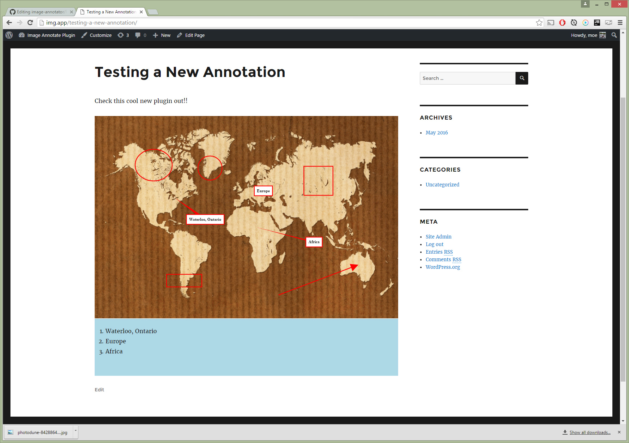The image size is (629, 443).
Task: Open the Chrome hamburger menu
Action: pyautogui.click(x=620, y=23)
